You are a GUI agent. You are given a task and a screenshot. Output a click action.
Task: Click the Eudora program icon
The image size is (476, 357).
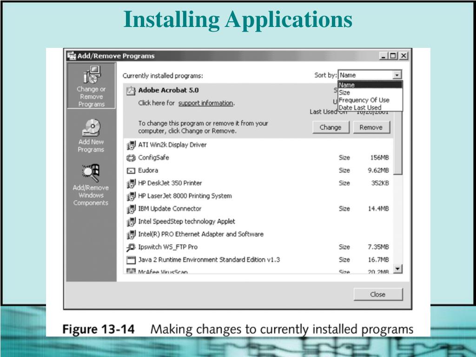click(131, 171)
